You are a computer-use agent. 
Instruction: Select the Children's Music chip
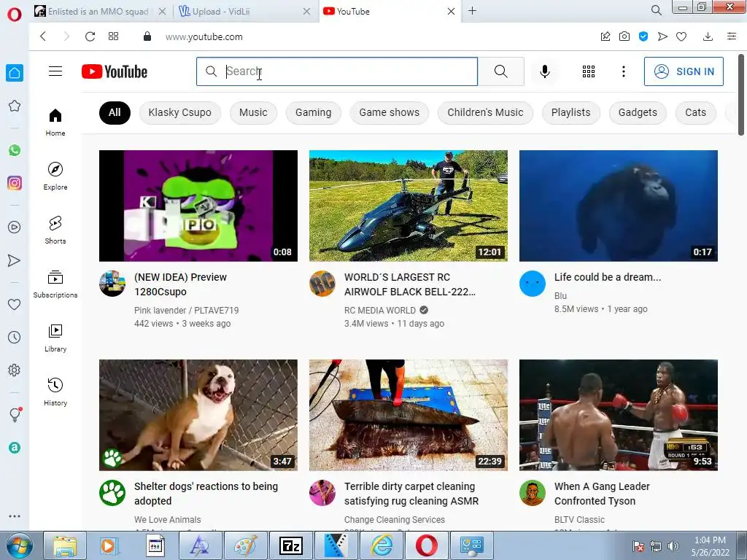[x=485, y=113]
